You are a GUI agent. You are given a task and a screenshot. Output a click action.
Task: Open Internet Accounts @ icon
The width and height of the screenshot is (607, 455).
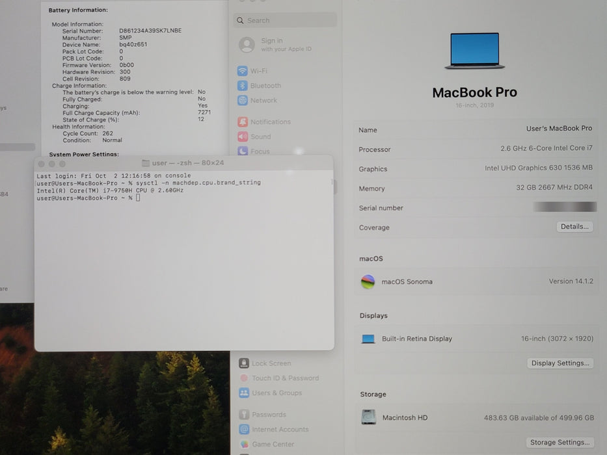click(x=244, y=429)
